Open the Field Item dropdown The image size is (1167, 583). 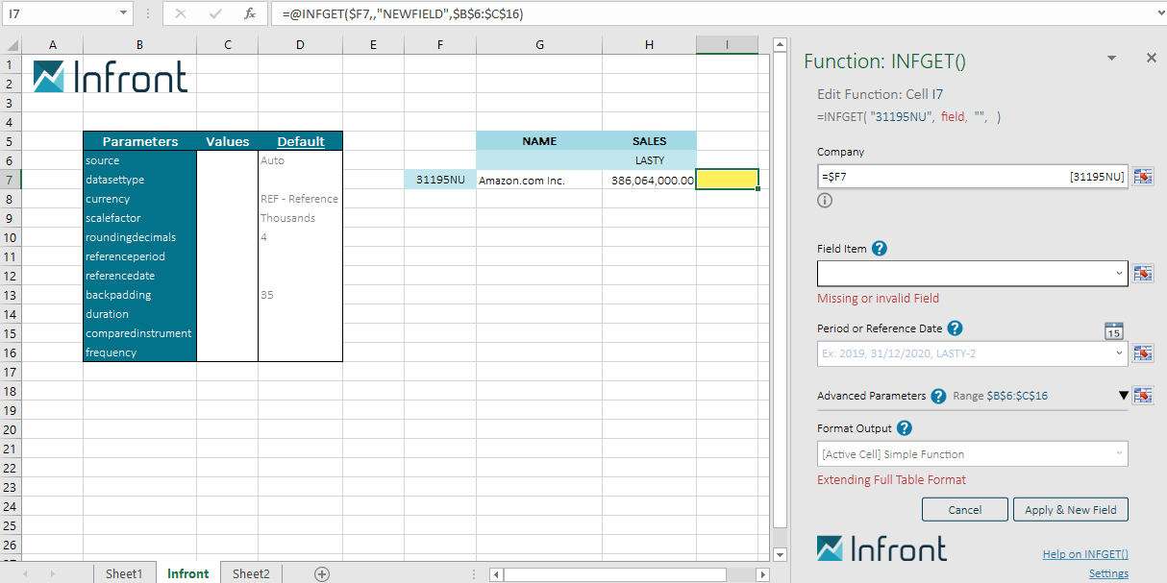[1119, 274]
